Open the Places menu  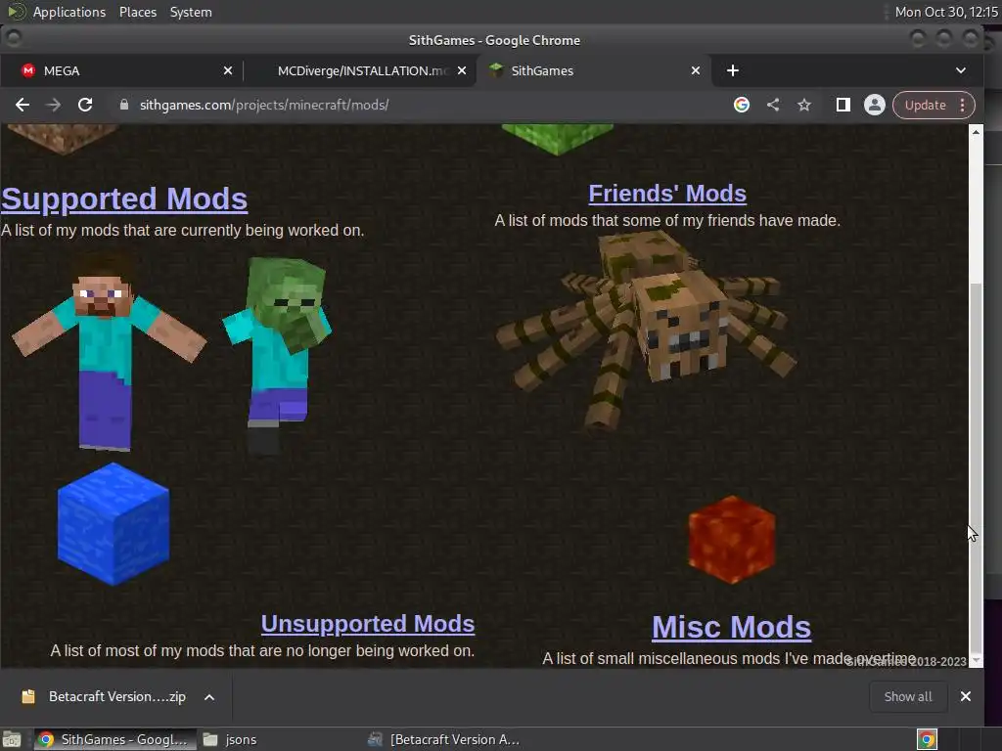point(137,12)
